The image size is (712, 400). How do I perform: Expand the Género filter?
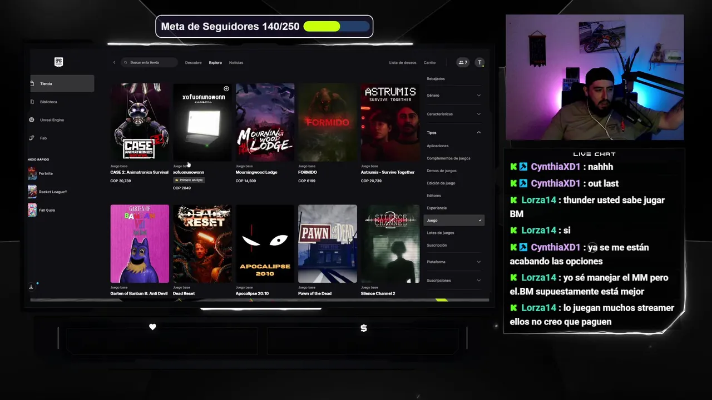(454, 96)
